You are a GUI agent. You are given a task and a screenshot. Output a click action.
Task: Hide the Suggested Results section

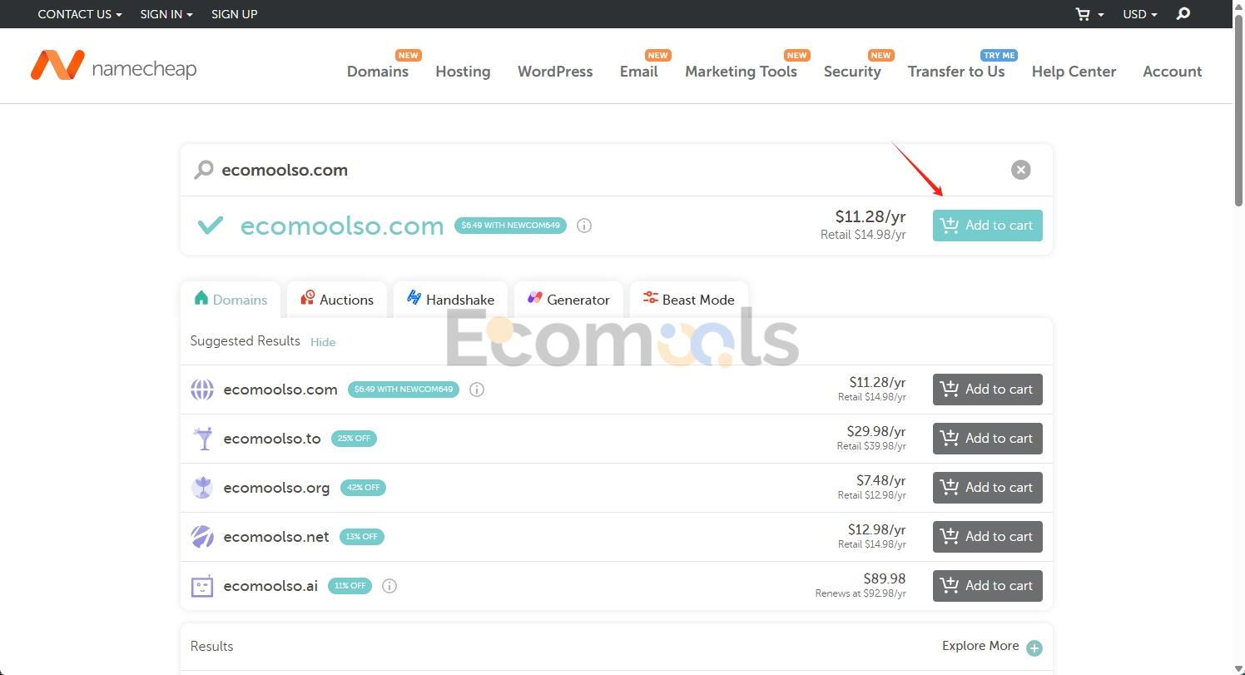pyautogui.click(x=323, y=342)
